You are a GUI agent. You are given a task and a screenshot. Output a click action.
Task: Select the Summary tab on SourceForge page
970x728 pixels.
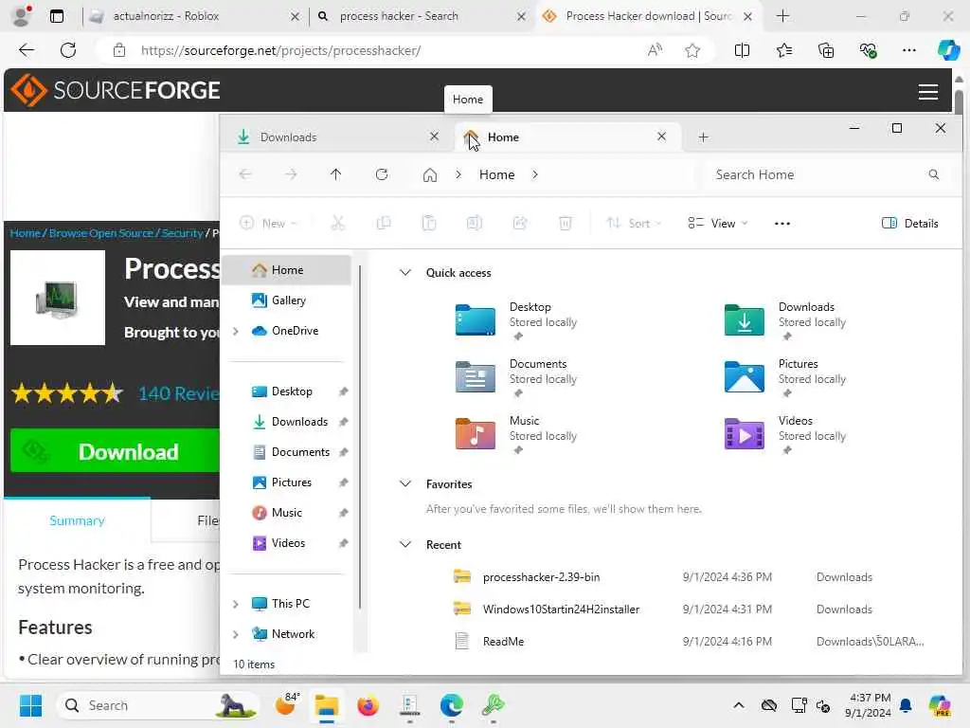coord(77,520)
